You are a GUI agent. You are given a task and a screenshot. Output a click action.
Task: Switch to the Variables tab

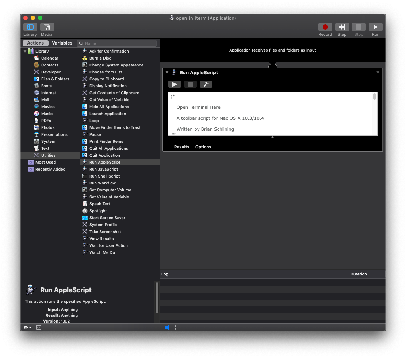coord(62,43)
